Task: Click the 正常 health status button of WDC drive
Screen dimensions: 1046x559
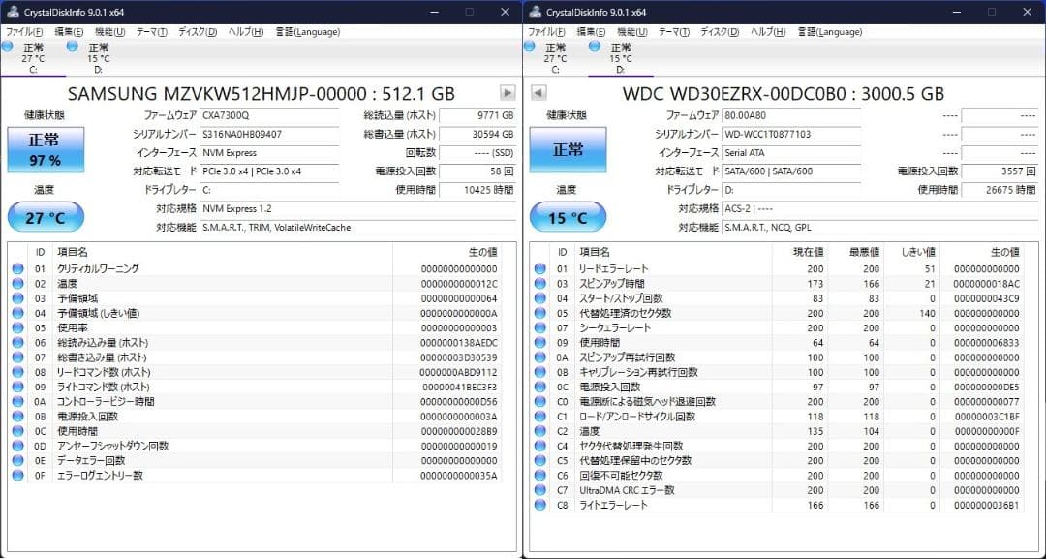Action: [569, 150]
